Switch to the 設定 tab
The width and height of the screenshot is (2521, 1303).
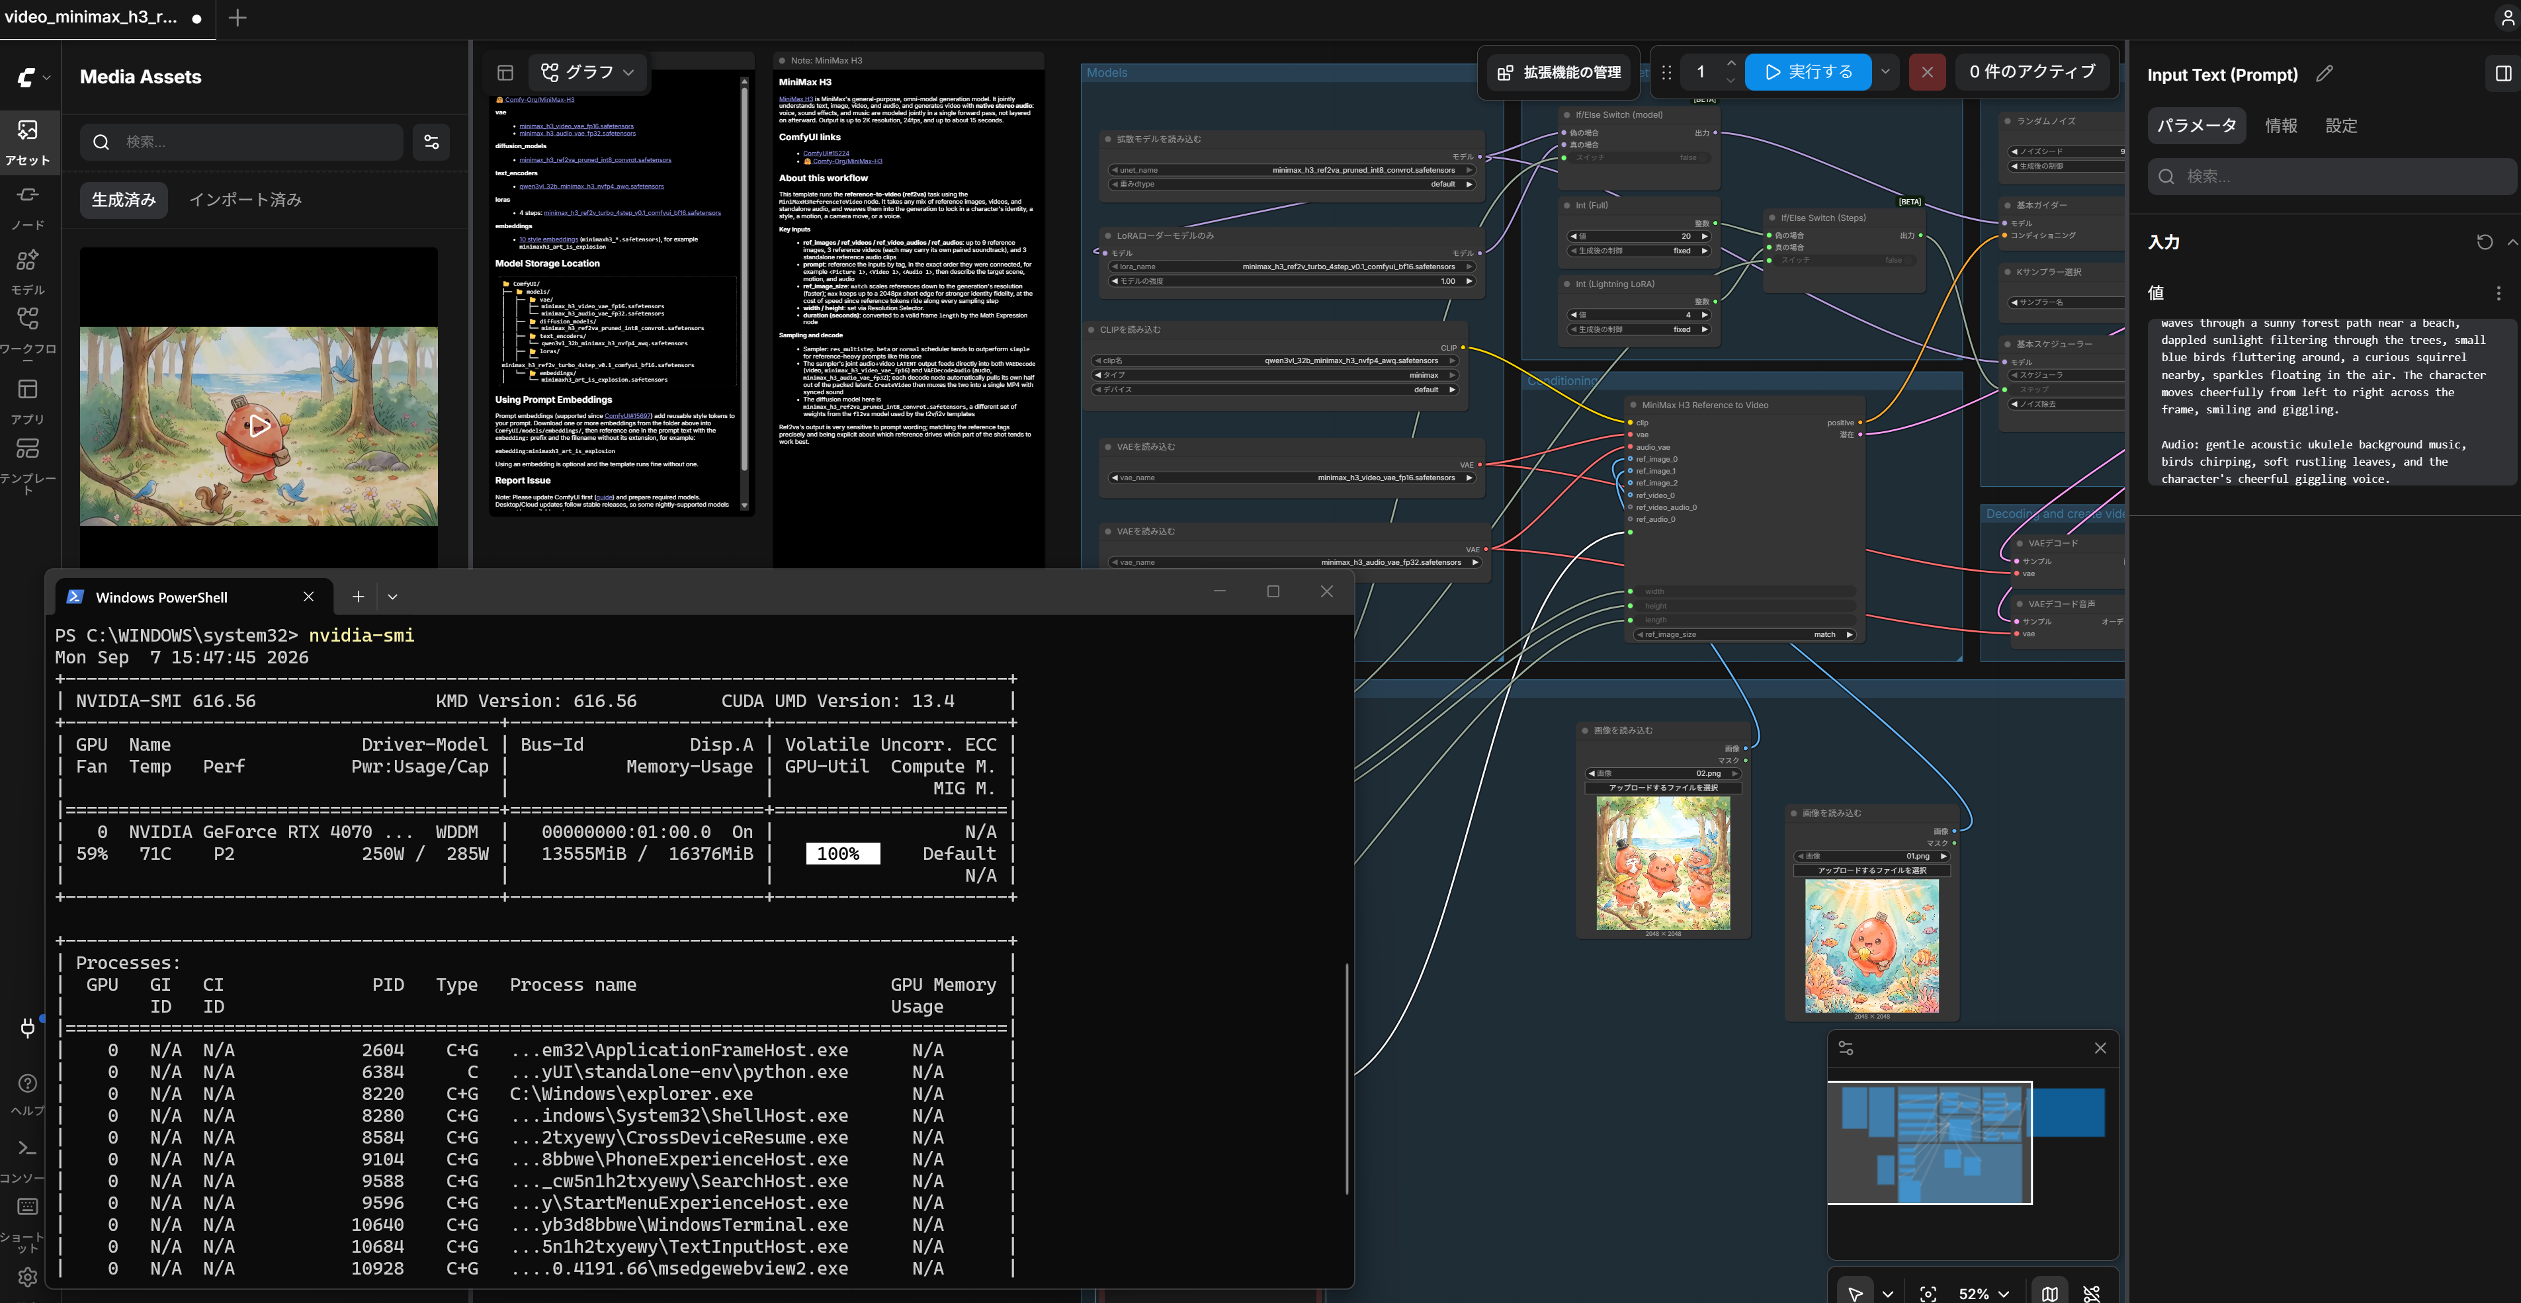[x=2341, y=125]
